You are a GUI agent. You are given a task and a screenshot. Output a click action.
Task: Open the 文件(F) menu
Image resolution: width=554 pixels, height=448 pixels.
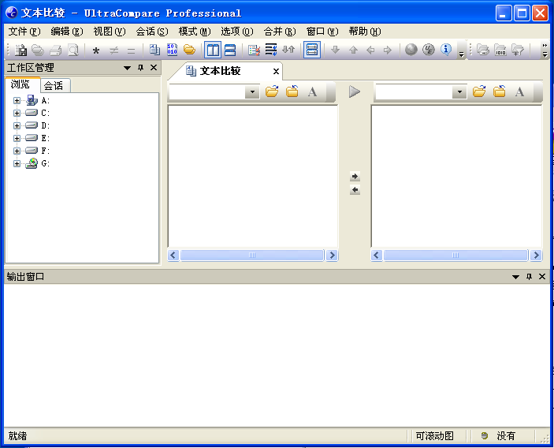[x=24, y=32]
